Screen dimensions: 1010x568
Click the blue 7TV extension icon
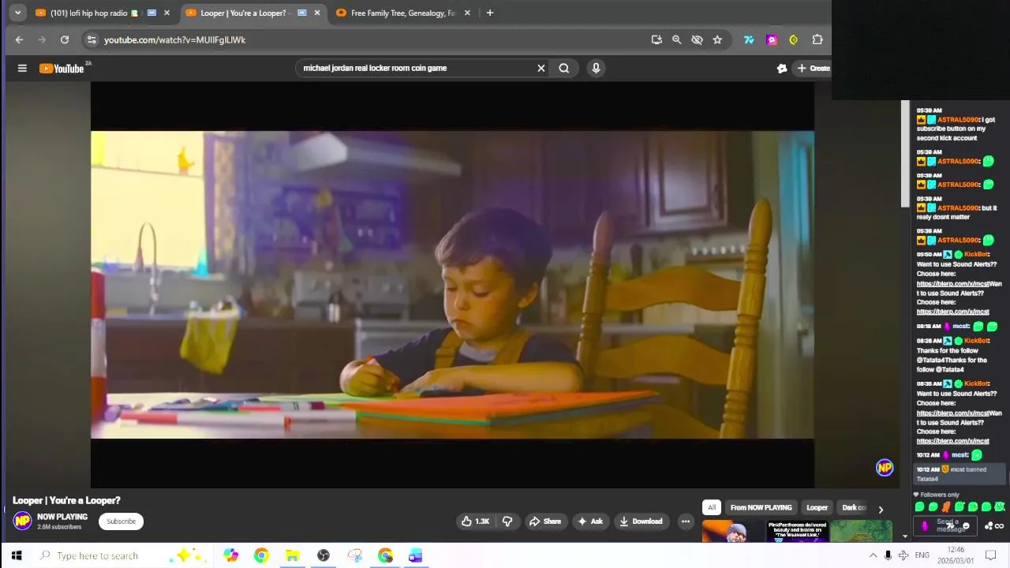(x=749, y=39)
